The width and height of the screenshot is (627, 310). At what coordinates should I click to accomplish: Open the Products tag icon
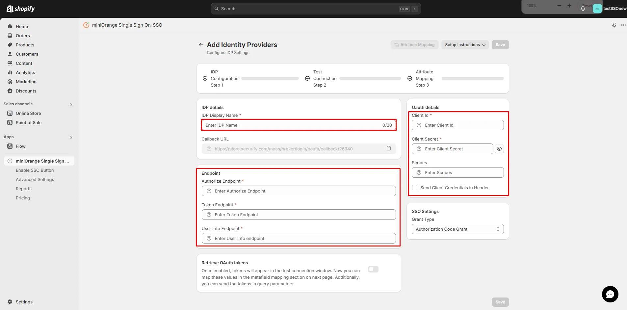click(10, 45)
